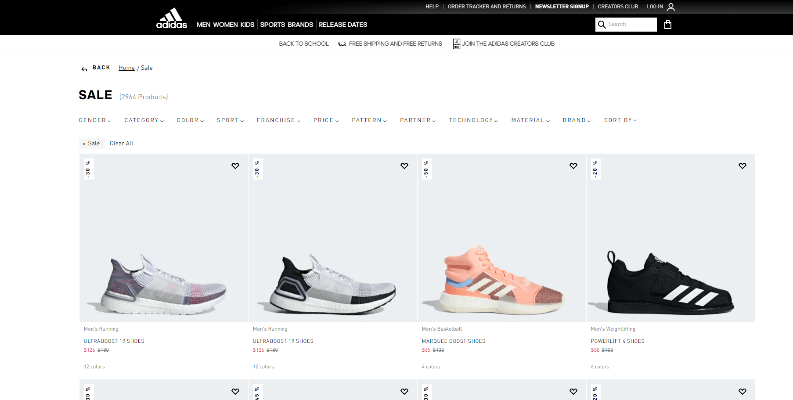Click the Powerlift 4 Shoes title

pyautogui.click(x=617, y=341)
